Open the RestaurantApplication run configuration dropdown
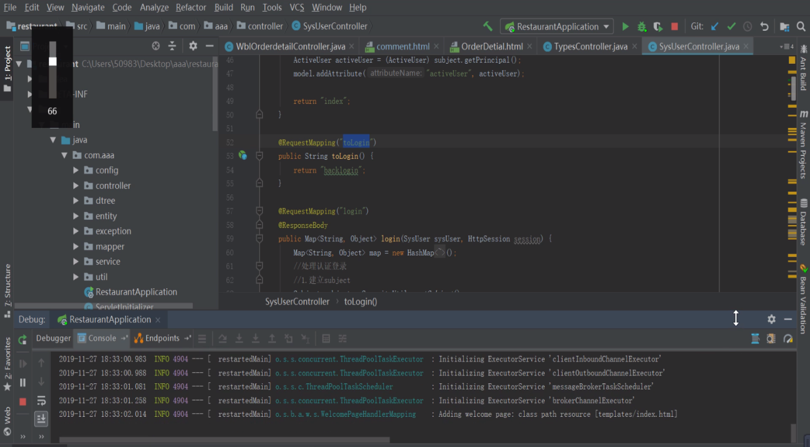Image resolution: width=810 pixels, height=447 pixels. 556,26
